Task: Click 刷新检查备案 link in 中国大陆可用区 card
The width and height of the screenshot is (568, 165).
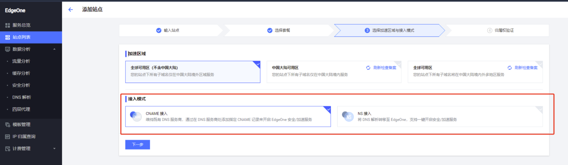Action: 385,68
